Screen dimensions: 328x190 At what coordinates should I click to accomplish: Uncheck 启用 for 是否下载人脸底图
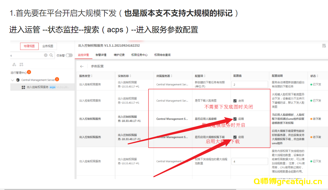235,101
